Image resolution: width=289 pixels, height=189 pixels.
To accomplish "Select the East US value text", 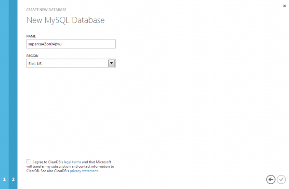I will [35, 64].
